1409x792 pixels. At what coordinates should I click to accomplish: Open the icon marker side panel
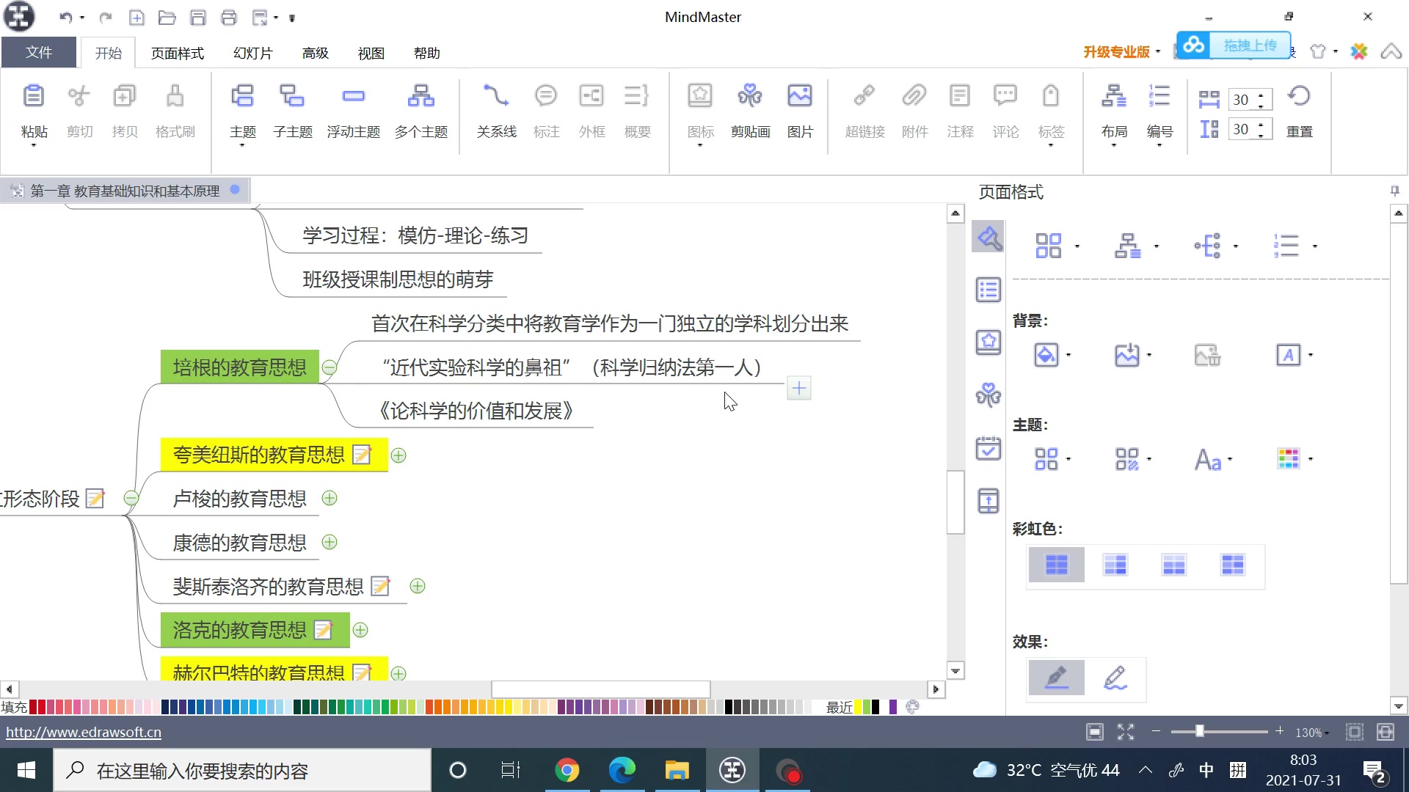point(989,342)
